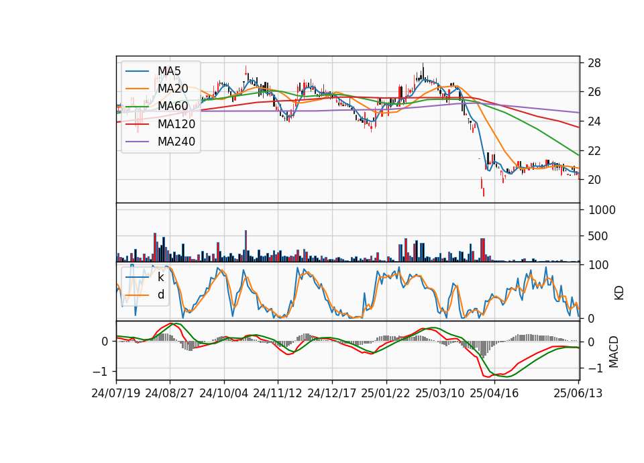This screenshot has width=644, height=463.
Task: Click the green MA60 legend line
Action: [x=137, y=107]
